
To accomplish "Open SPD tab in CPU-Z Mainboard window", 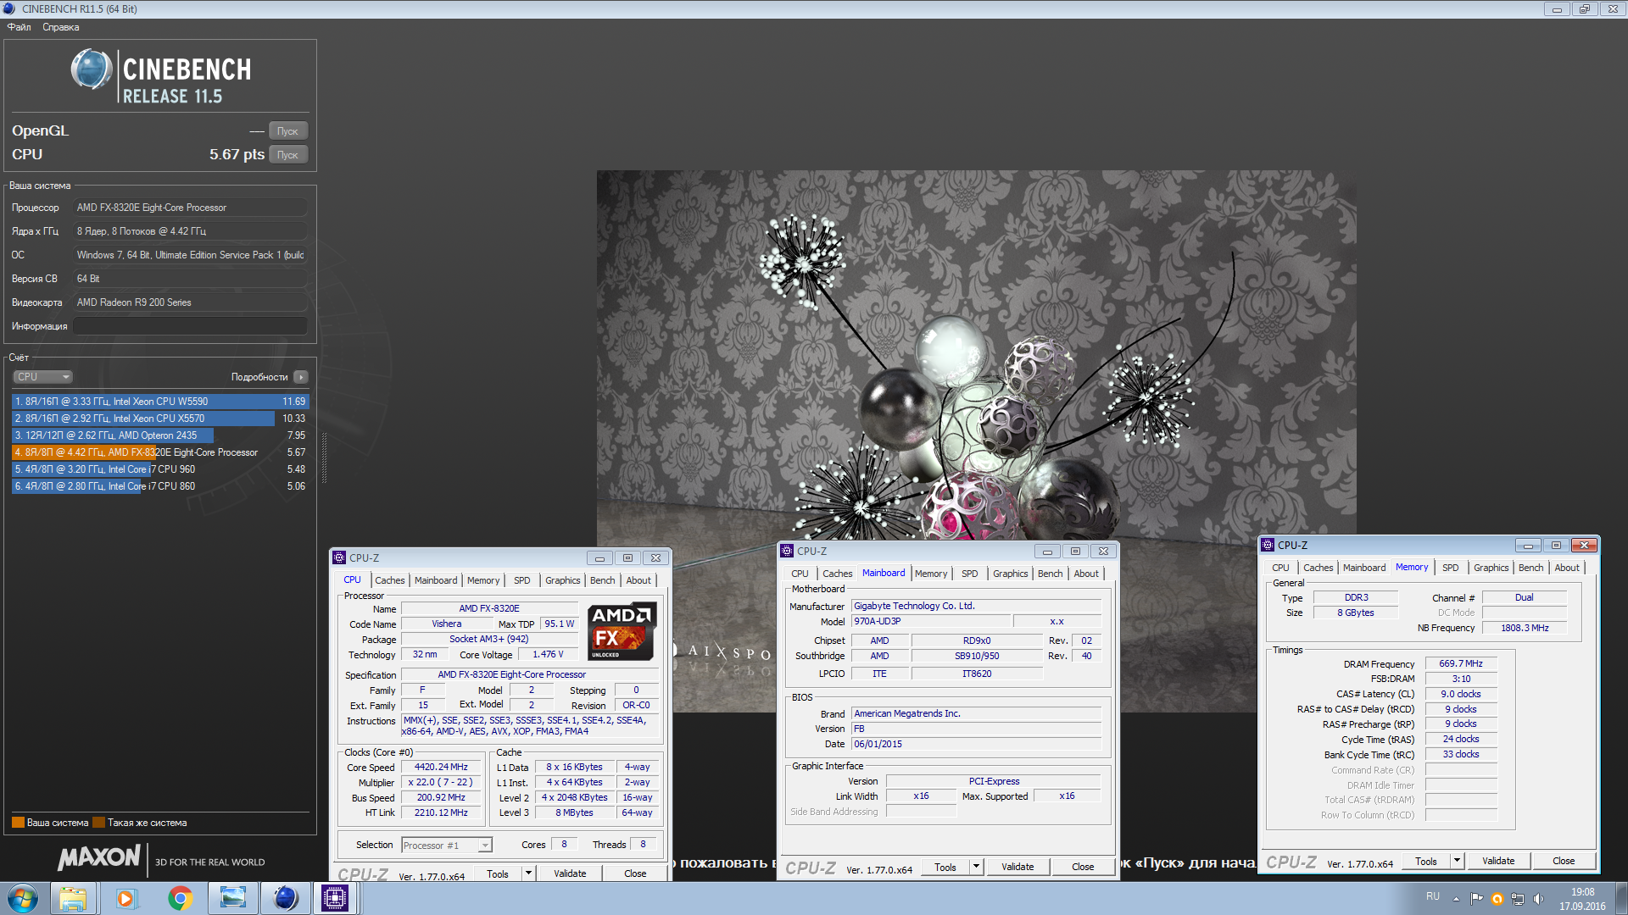I will click(x=970, y=574).
